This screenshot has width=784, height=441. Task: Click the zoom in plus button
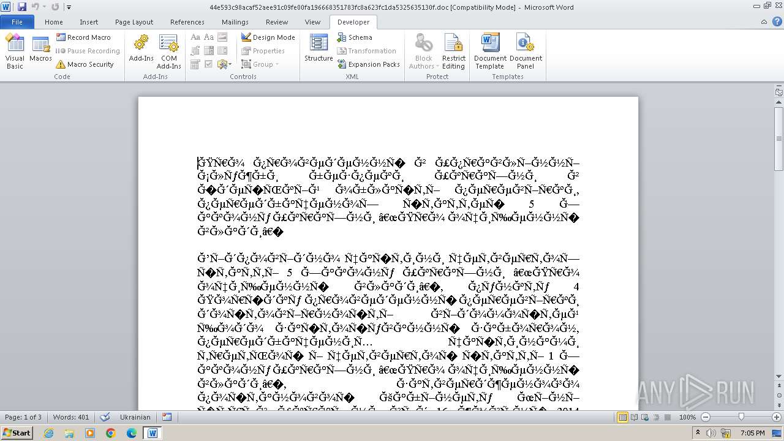[x=777, y=417]
